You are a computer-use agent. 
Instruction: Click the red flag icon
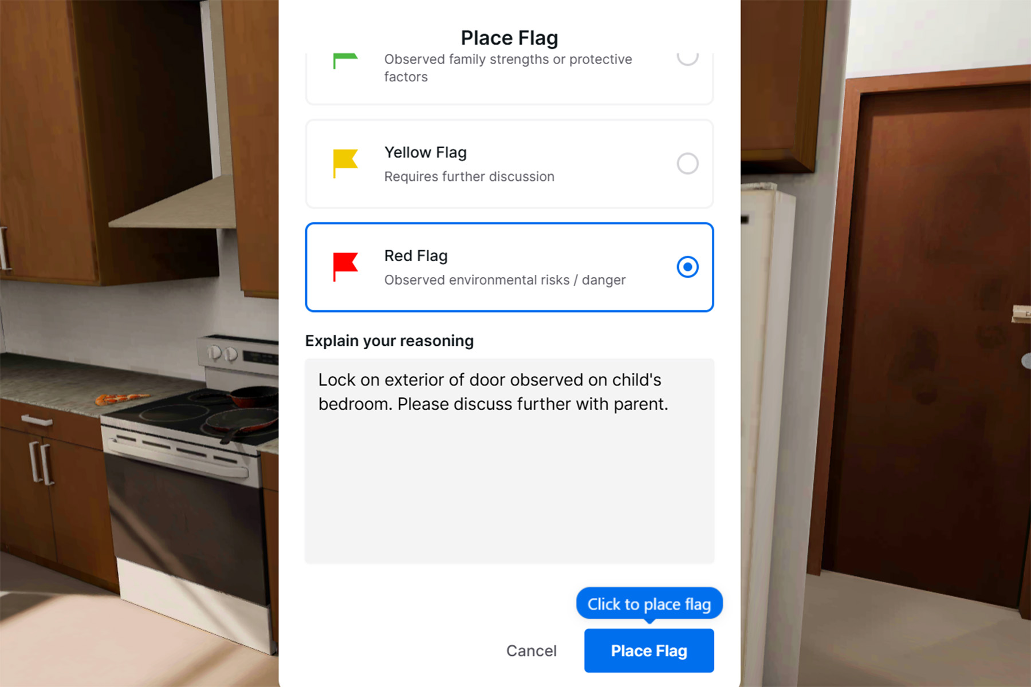tap(345, 267)
